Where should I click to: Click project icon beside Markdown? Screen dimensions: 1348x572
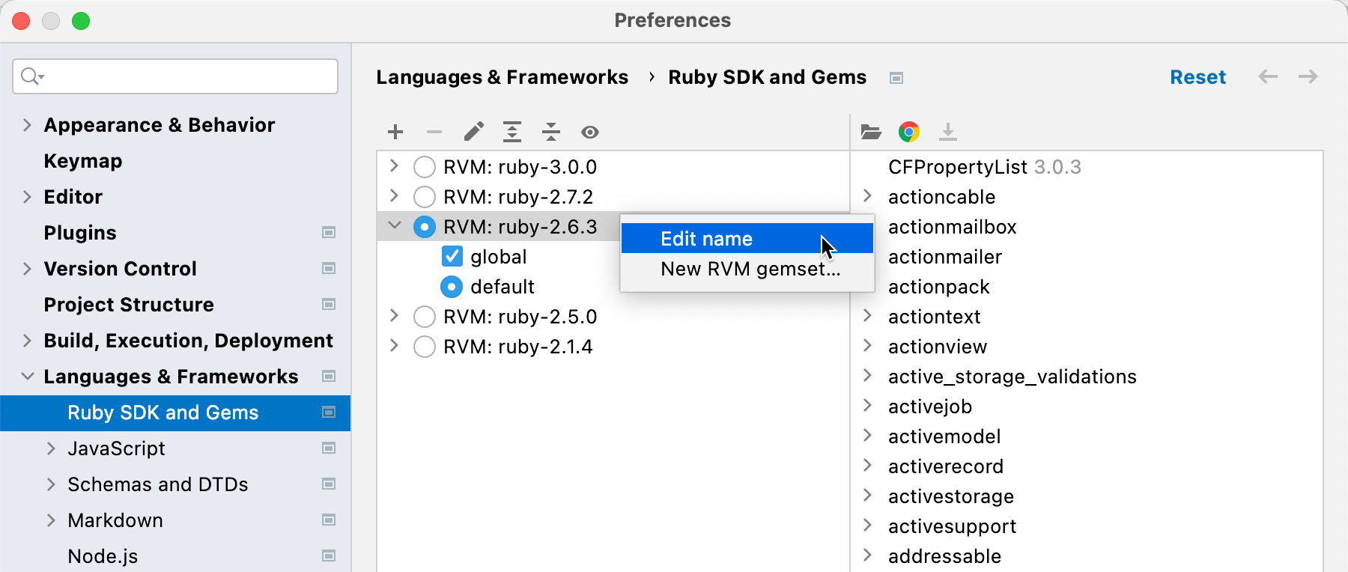point(329,520)
